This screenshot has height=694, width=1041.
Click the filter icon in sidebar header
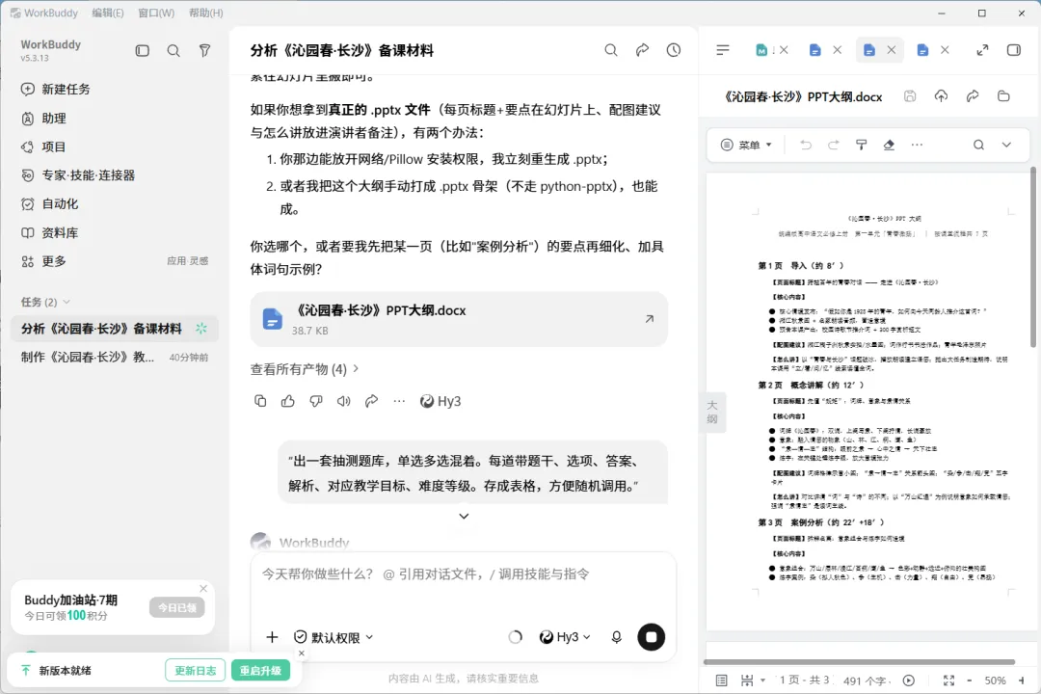point(204,50)
